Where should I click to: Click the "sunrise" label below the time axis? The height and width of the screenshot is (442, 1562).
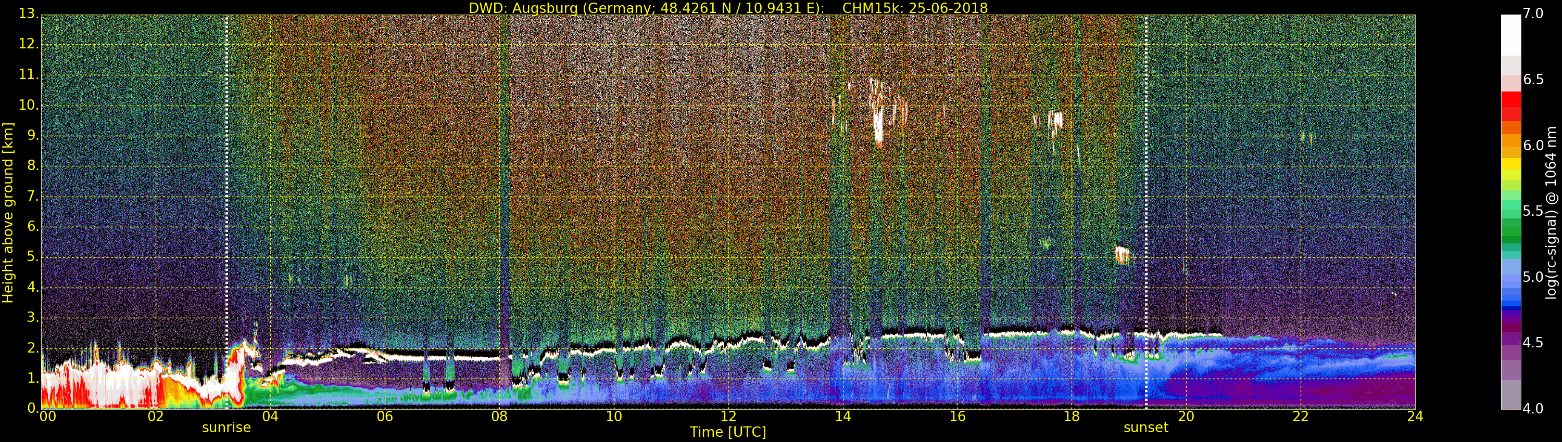(226, 427)
